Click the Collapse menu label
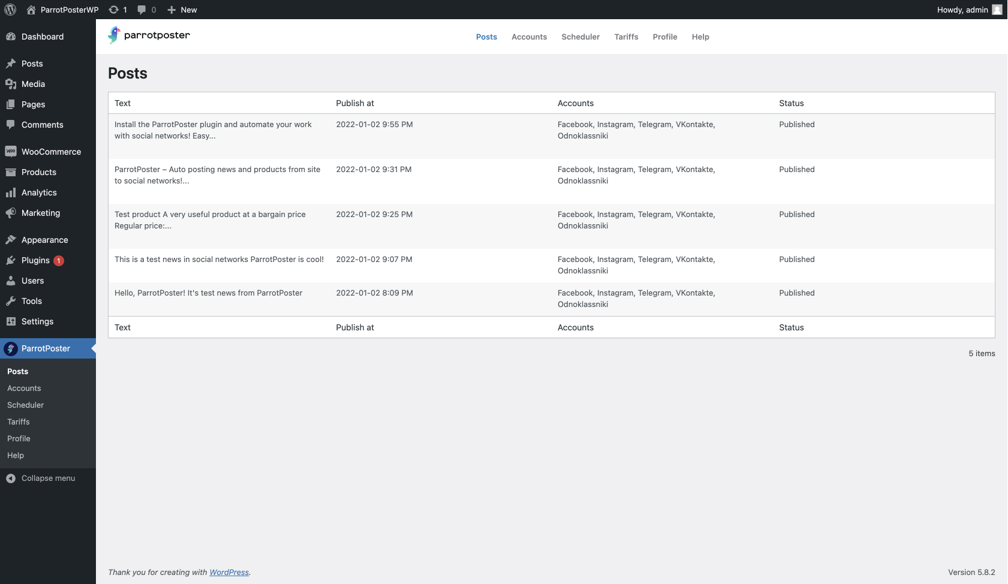 (49, 478)
